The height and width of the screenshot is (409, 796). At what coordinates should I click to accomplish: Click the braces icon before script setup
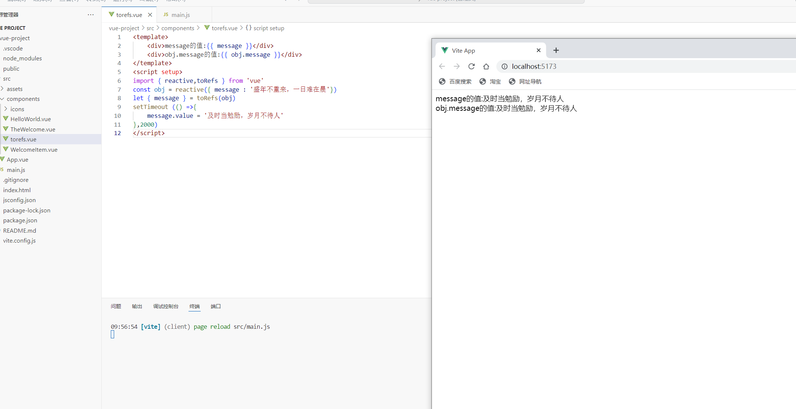tap(249, 28)
